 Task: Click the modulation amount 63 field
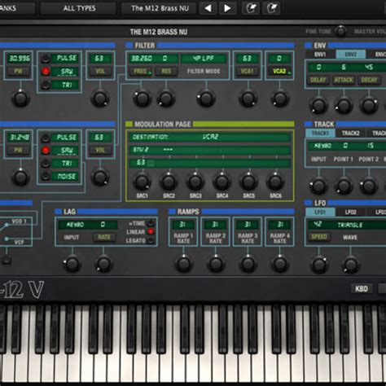[x=209, y=163]
